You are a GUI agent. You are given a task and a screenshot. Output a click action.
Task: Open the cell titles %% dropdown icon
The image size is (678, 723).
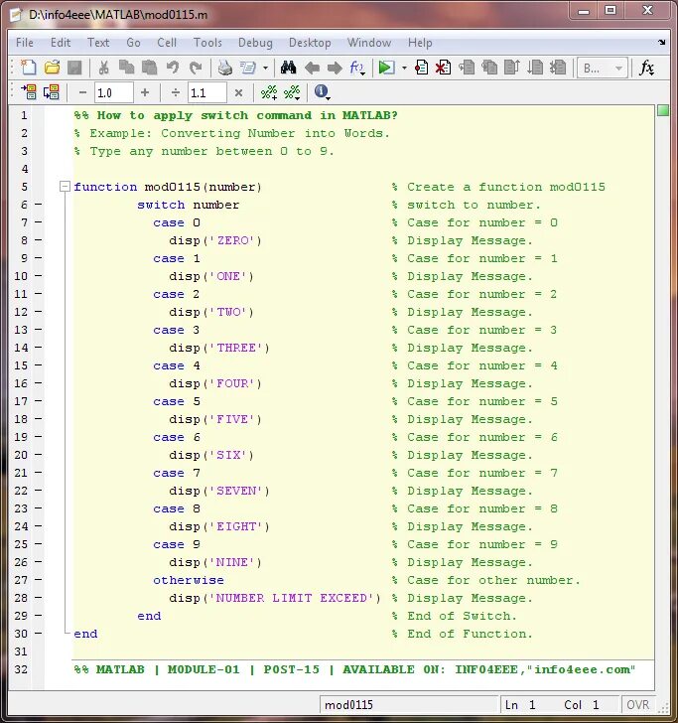tap(292, 92)
